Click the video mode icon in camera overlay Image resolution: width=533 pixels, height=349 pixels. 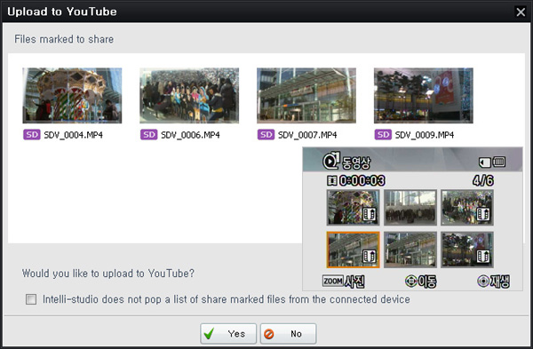(331, 161)
